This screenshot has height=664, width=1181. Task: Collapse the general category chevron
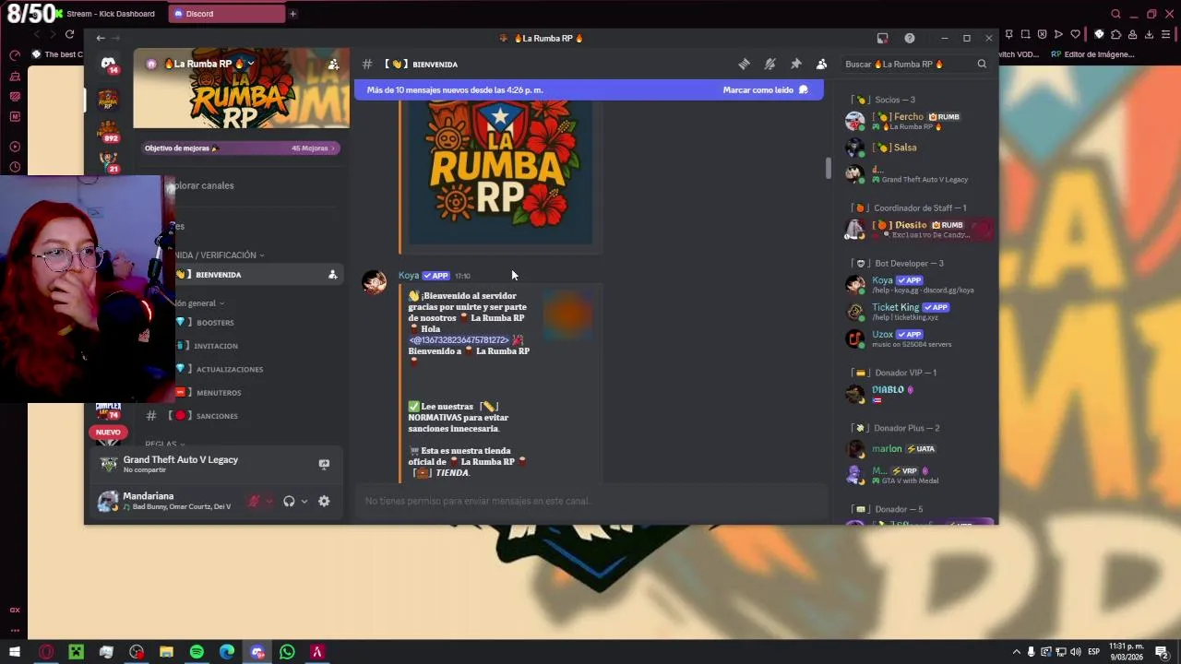221,303
